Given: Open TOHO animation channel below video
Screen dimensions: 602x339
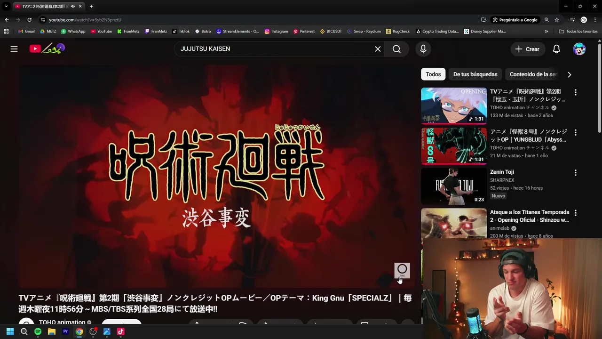Looking at the screenshot, I should coord(62,323).
